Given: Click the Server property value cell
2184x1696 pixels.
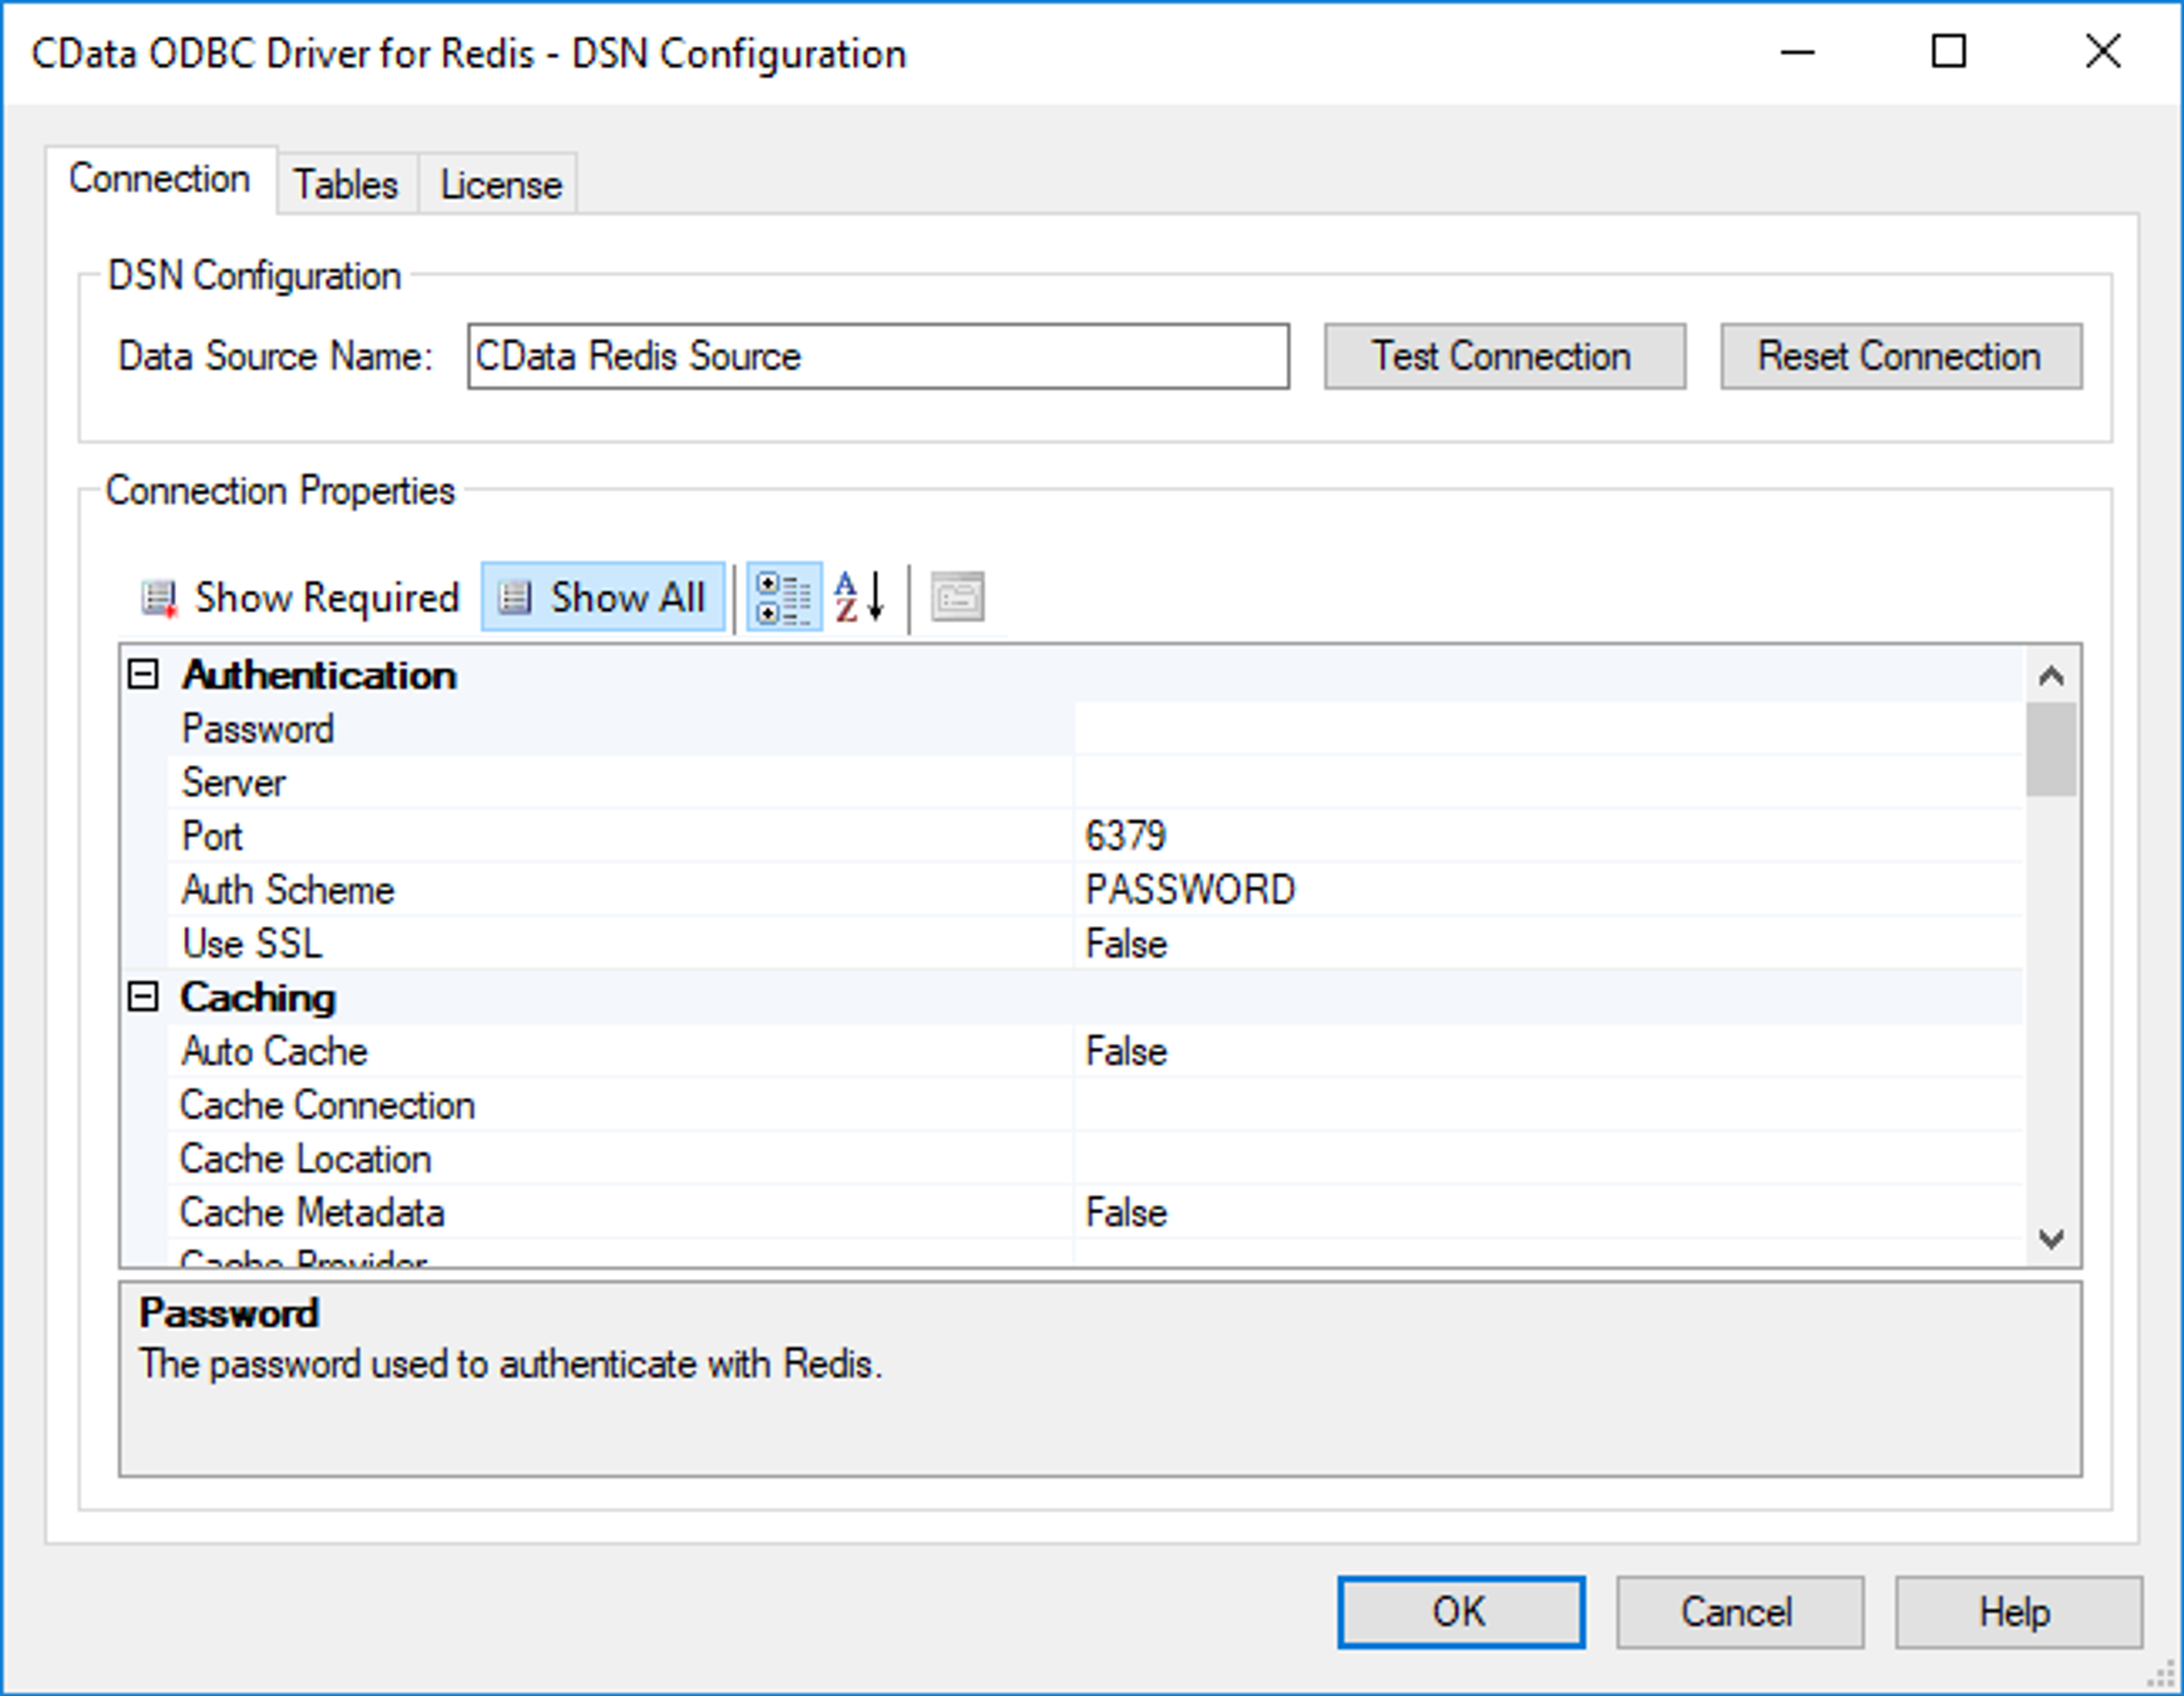Looking at the screenshot, I should click(1546, 782).
